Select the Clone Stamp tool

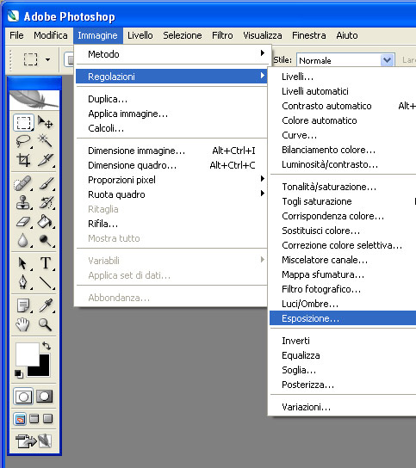pos(23,203)
